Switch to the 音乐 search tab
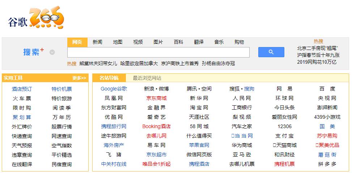Image resolution: width=352 pixels, height=173 pixels. 219,42
